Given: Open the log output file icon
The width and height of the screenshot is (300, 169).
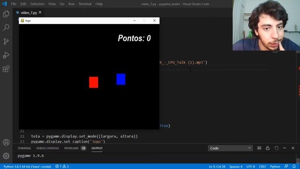Looking at the screenshot, I should click(276, 148).
